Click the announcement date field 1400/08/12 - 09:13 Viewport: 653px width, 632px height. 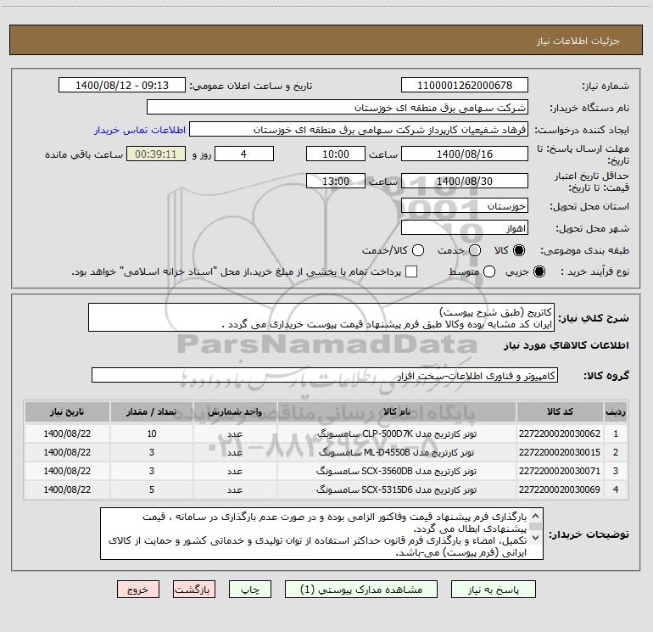pos(122,85)
